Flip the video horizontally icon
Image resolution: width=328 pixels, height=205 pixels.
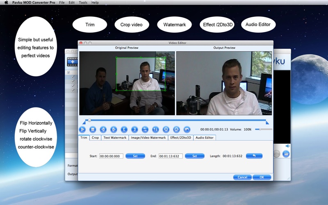click(x=145, y=130)
